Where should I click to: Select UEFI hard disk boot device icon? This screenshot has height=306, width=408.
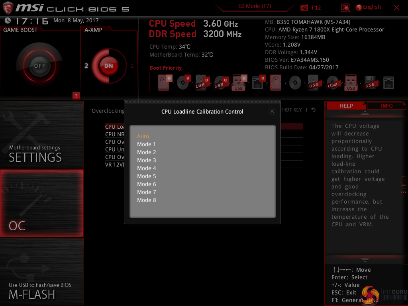pos(165,82)
